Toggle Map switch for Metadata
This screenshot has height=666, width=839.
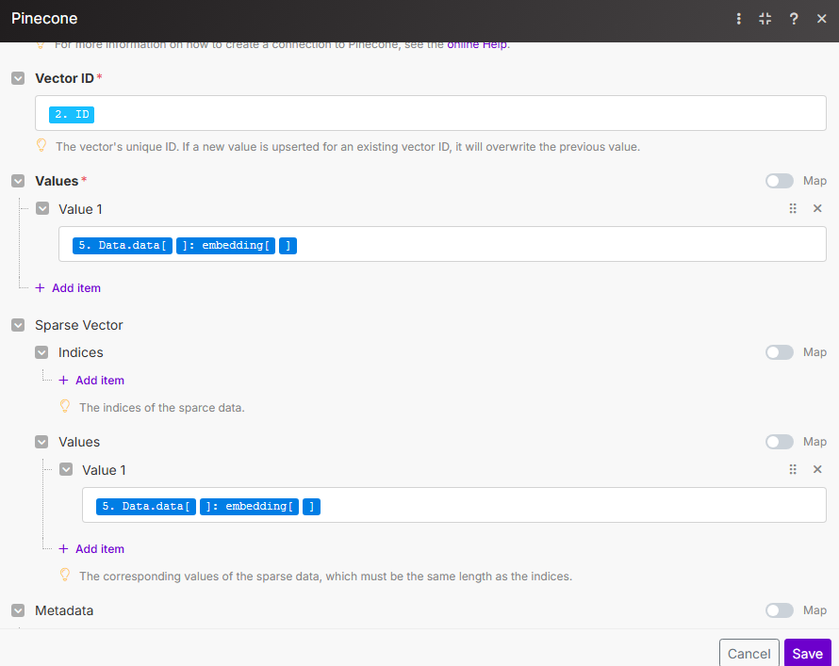click(779, 610)
